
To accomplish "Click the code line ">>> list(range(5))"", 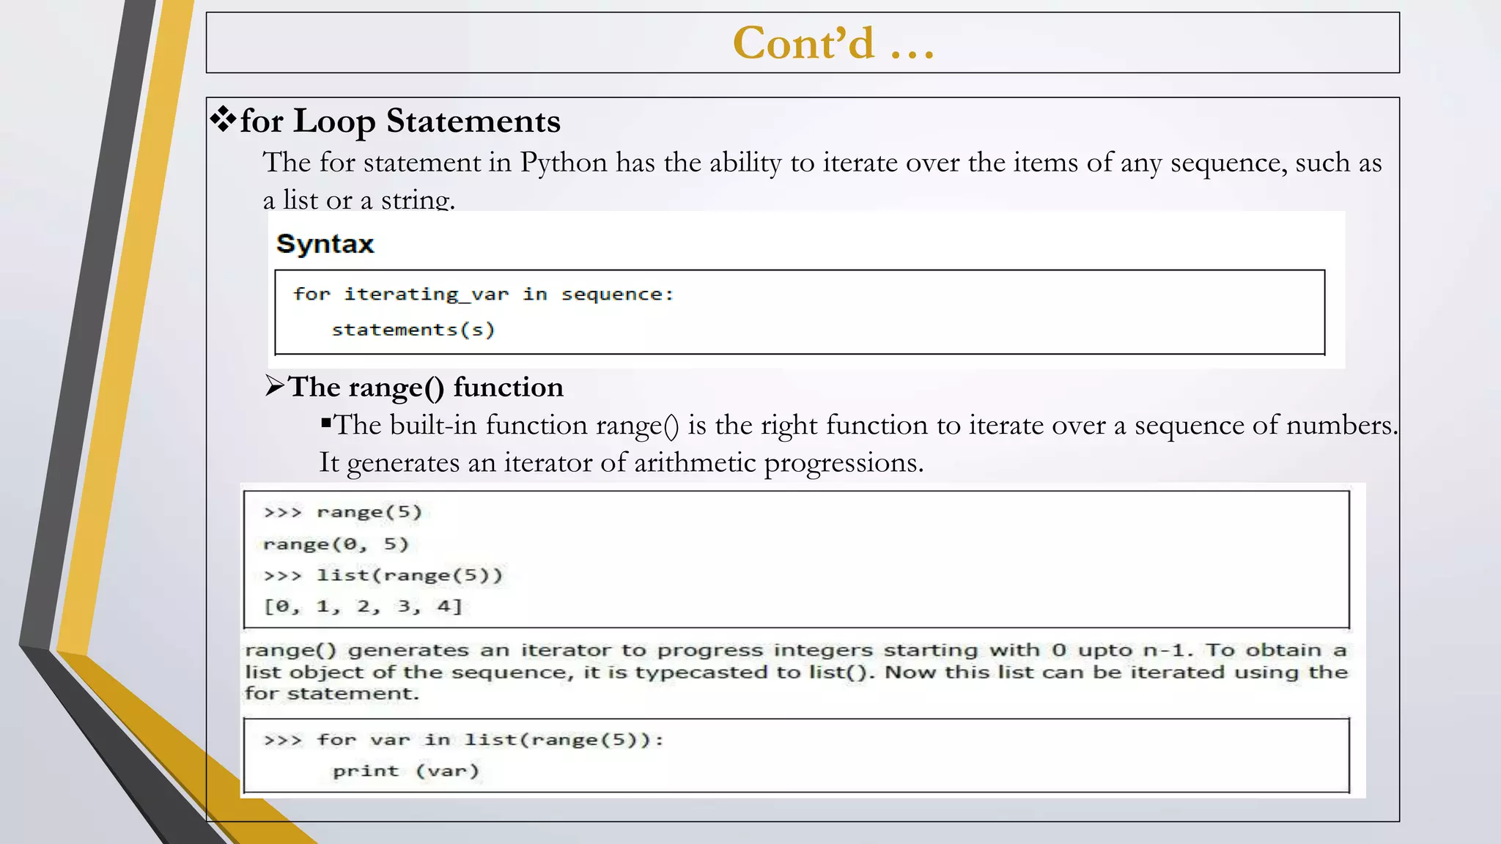I will coord(383,575).
